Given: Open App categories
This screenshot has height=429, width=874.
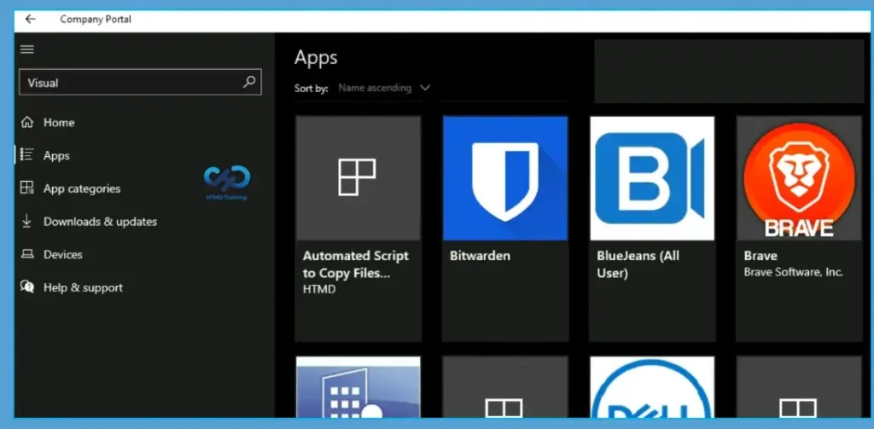Looking at the screenshot, I should 82,188.
